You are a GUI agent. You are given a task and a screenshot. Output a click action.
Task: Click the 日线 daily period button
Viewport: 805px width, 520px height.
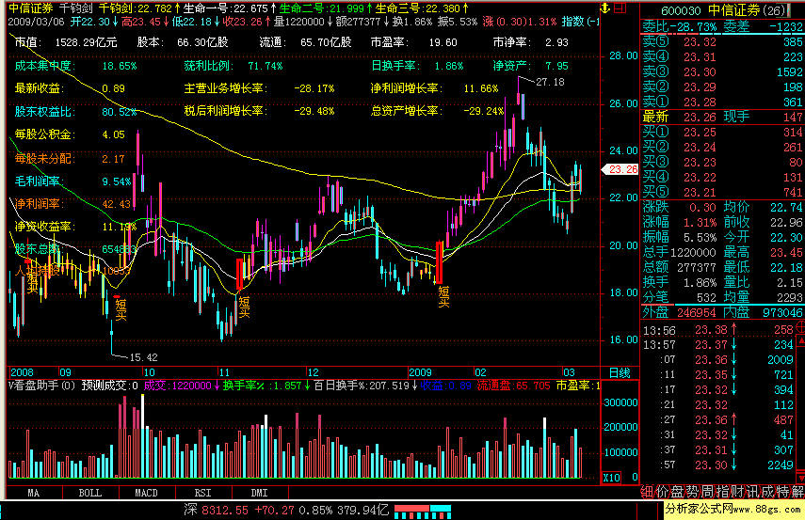[x=620, y=372]
